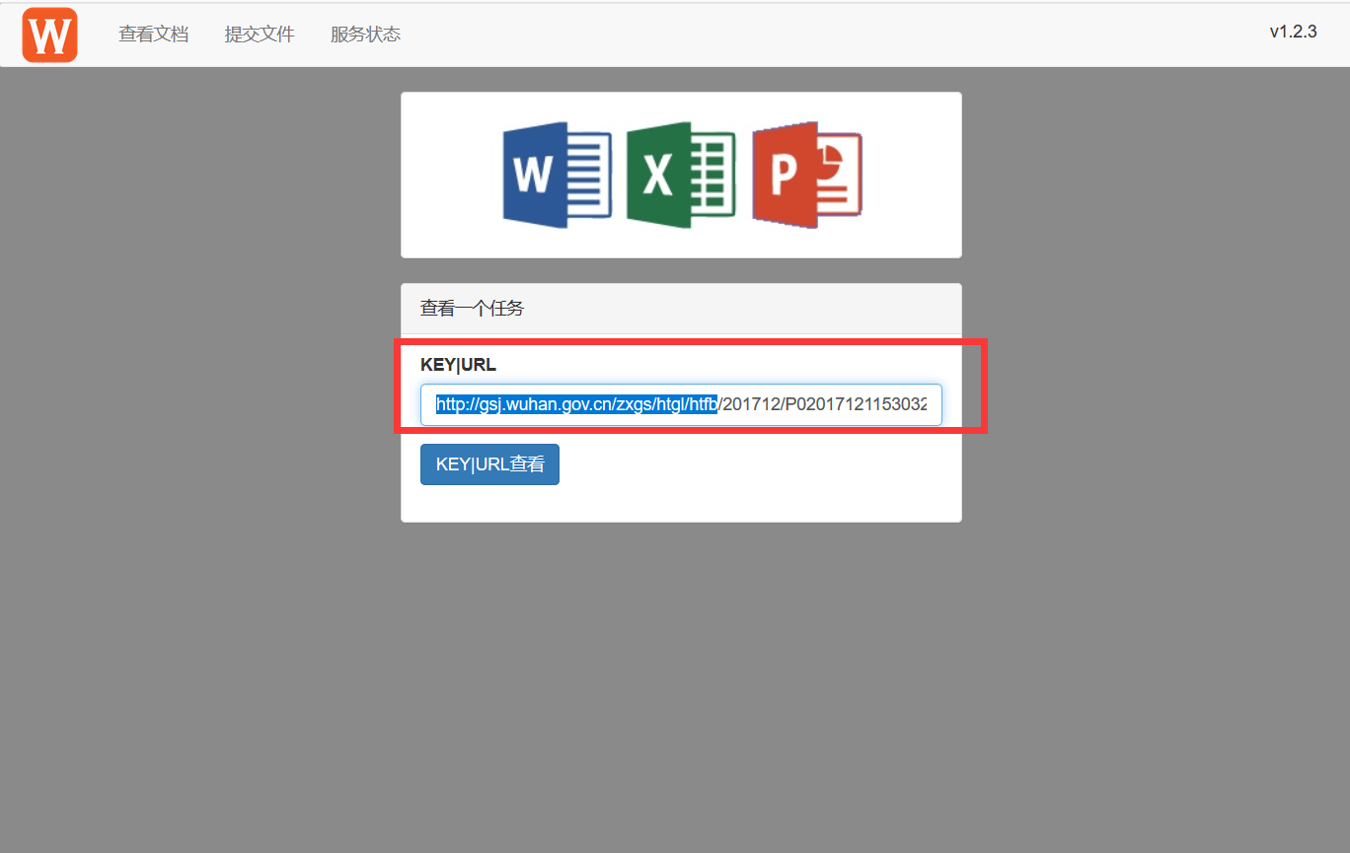Open the 查看文档 menu item
The width and height of the screenshot is (1350, 853).
pos(153,35)
